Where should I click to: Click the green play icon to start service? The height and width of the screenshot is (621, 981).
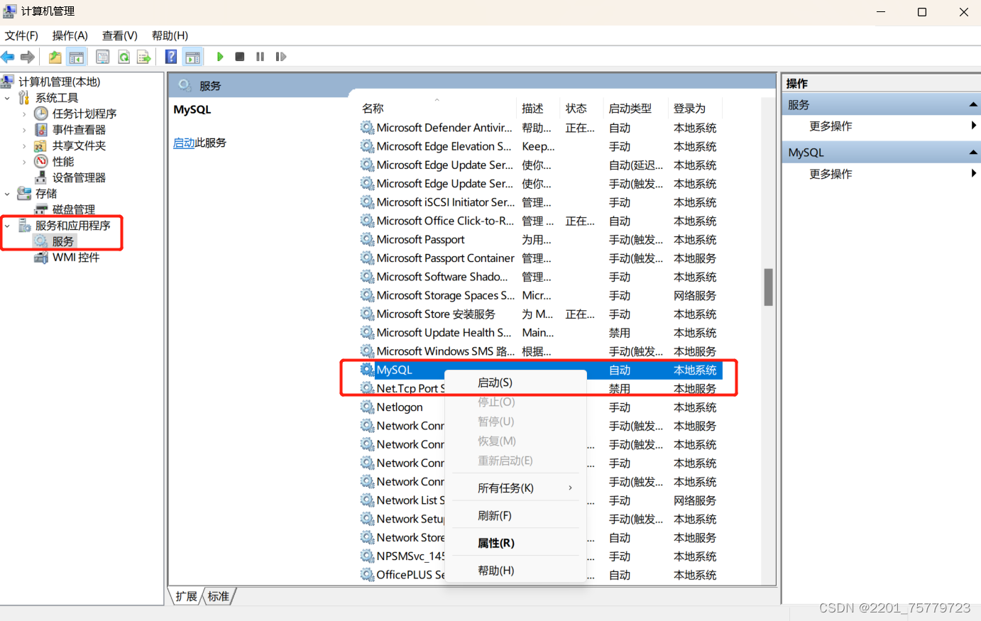coord(220,57)
